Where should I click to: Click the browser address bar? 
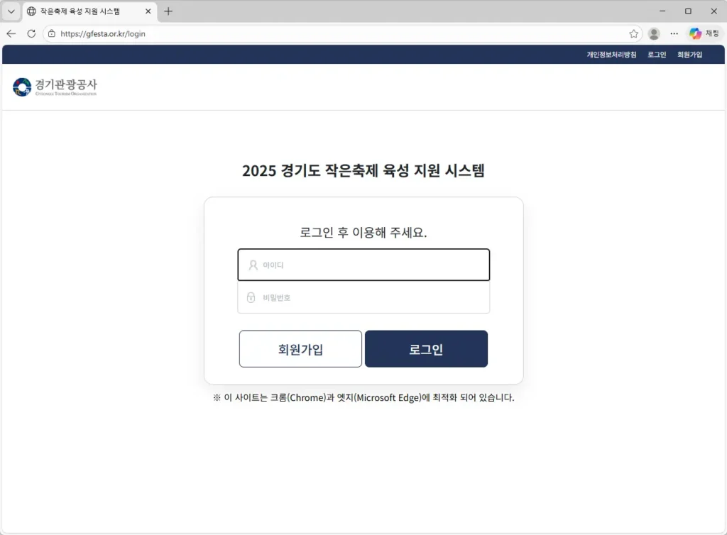click(213, 33)
